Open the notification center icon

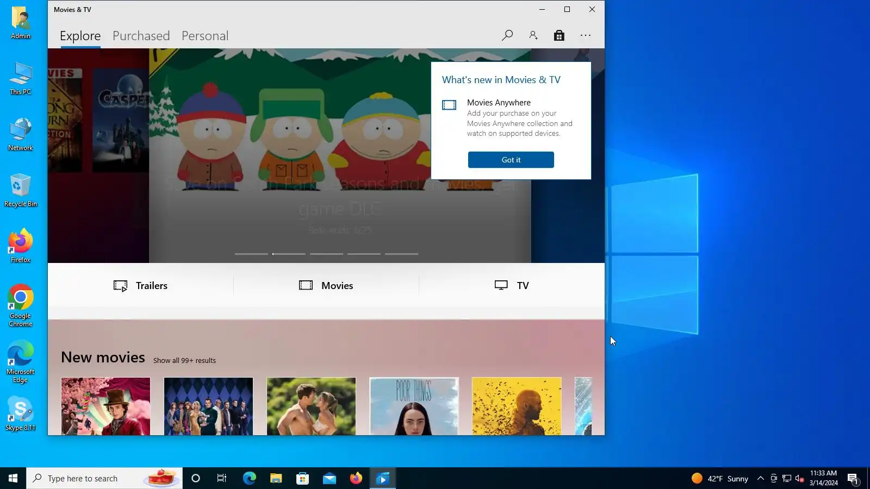[853, 478]
